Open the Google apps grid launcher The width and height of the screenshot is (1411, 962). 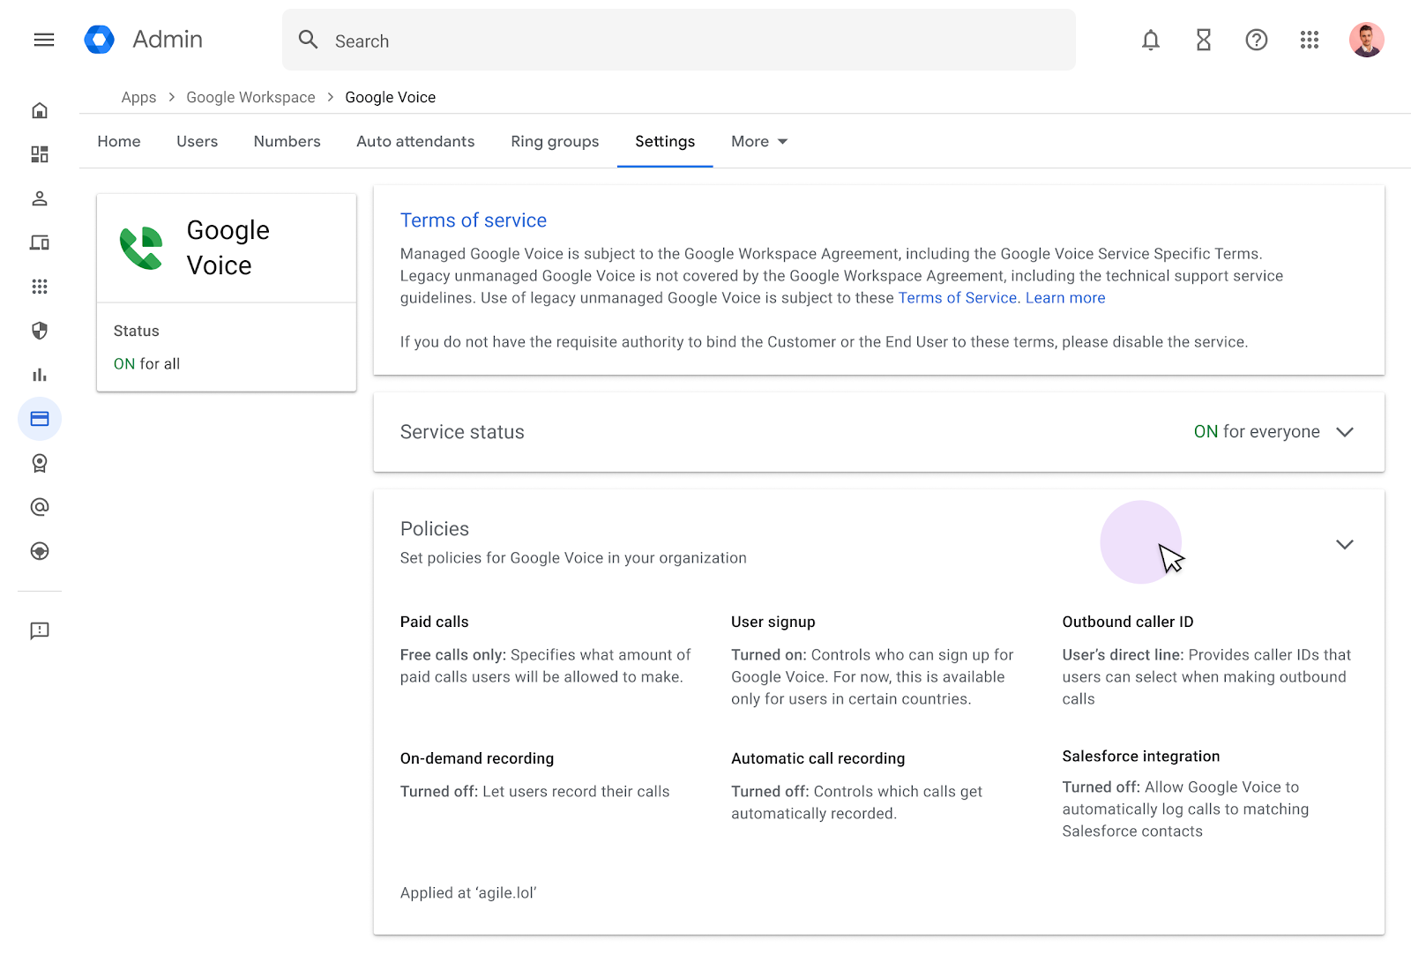(x=1310, y=40)
